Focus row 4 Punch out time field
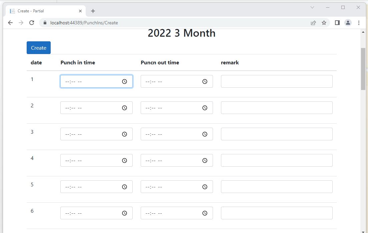The height and width of the screenshot is (233, 368). 177,160
